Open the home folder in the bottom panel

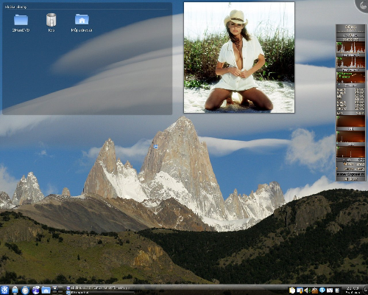tap(46, 291)
